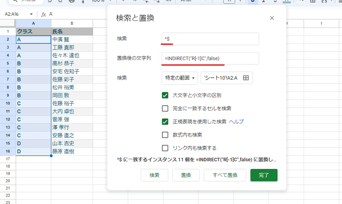Click the クラス header cell
Screen dimensions: 342x204
pyautogui.click(x=33, y=32)
